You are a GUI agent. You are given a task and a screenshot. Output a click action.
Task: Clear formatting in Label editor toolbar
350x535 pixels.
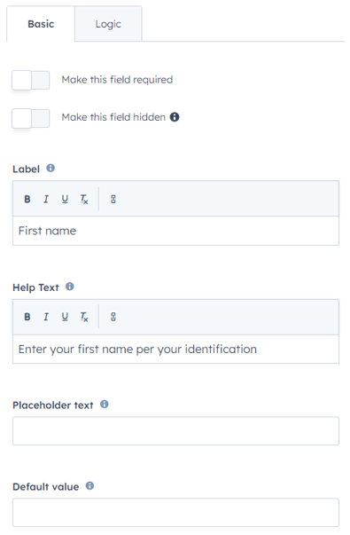click(84, 200)
